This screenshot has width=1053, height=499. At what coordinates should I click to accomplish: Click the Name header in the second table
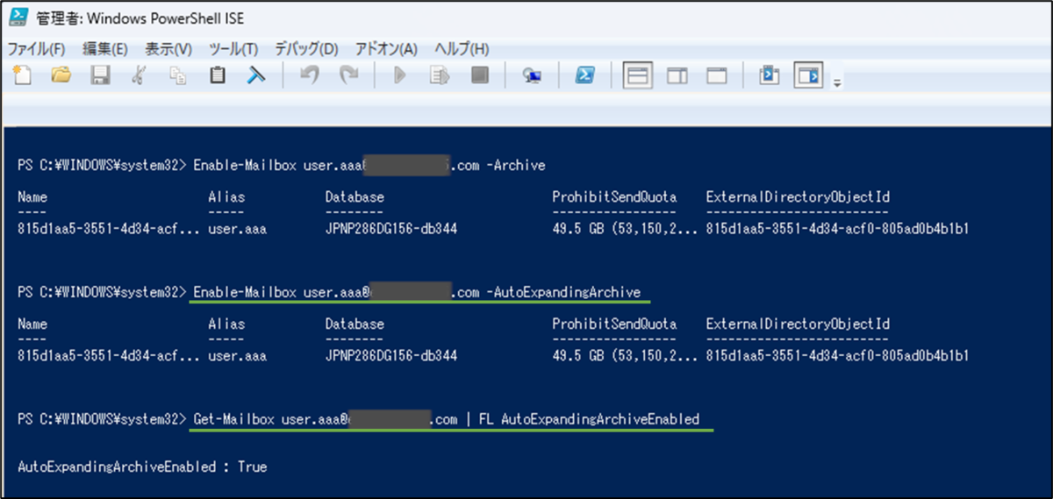tap(32, 324)
